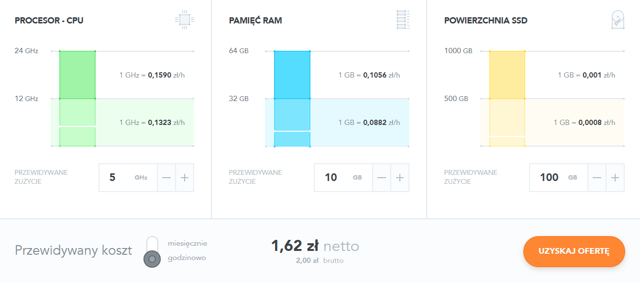Increase RAM amount with plus button
The width and height of the screenshot is (640, 283).
[400, 178]
